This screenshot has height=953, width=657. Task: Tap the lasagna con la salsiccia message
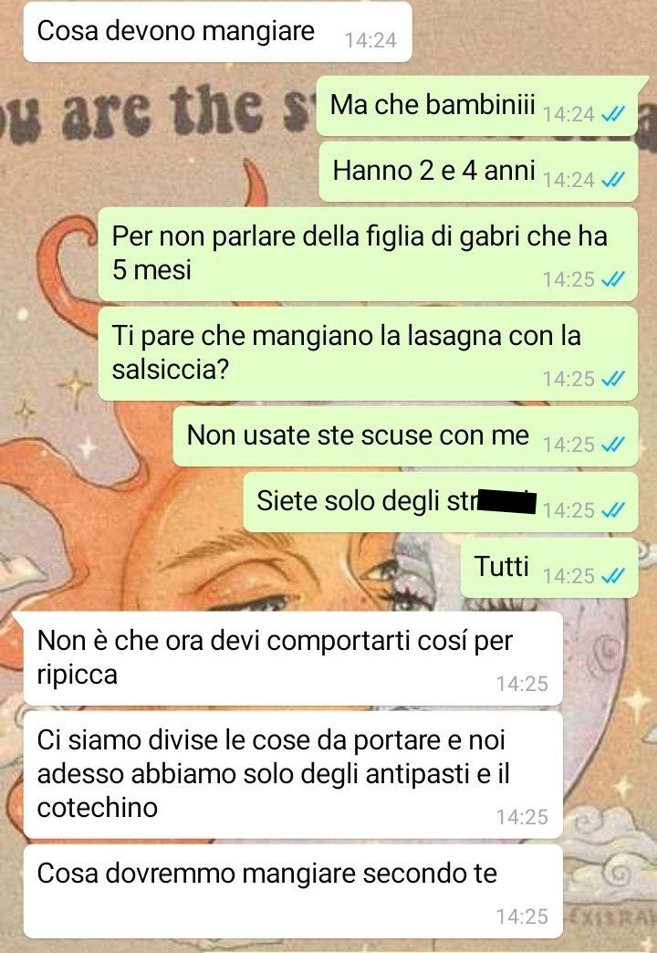click(368, 354)
